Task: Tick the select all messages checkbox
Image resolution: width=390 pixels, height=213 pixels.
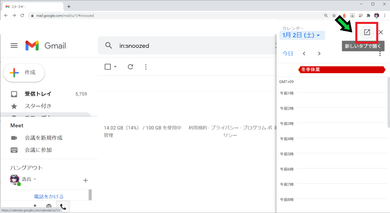Action: click(108, 67)
